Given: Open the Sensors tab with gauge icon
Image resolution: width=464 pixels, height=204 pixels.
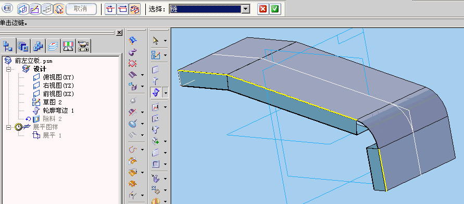Looking at the screenshot, I should (x=68, y=46).
